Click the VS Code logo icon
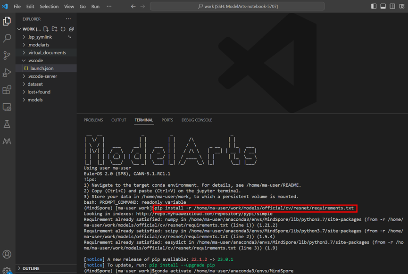408x274 pixels. pyautogui.click(x=5, y=6)
